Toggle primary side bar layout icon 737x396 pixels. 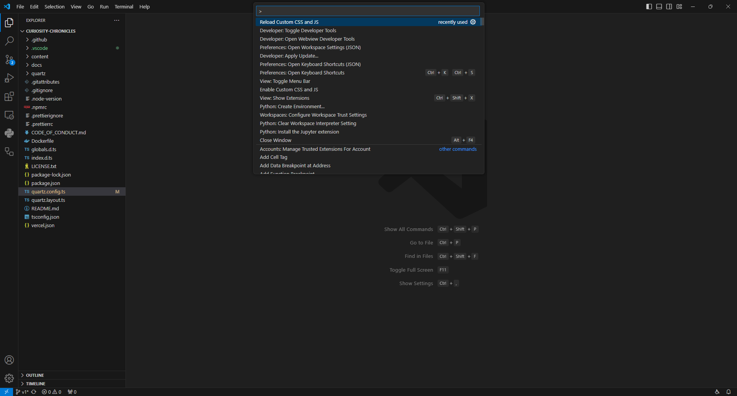point(649,7)
